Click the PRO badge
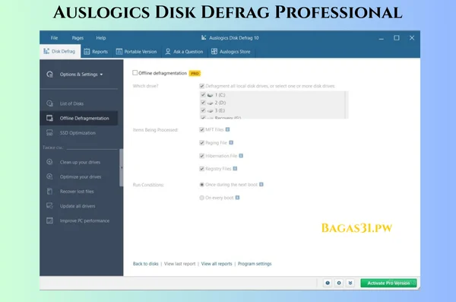The width and height of the screenshot is (456, 302). tap(195, 73)
